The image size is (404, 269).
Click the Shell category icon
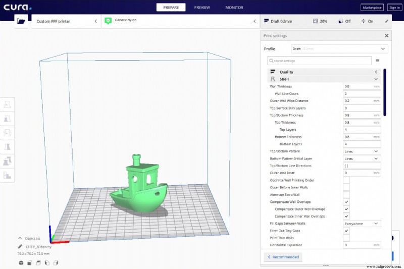tap(273, 79)
